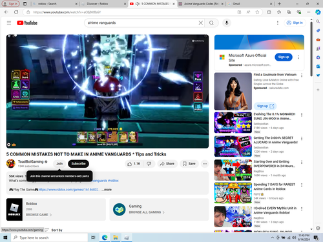Open the Sort by comments dropdown
The height and width of the screenshot is (242, 323).
point(54,230)
